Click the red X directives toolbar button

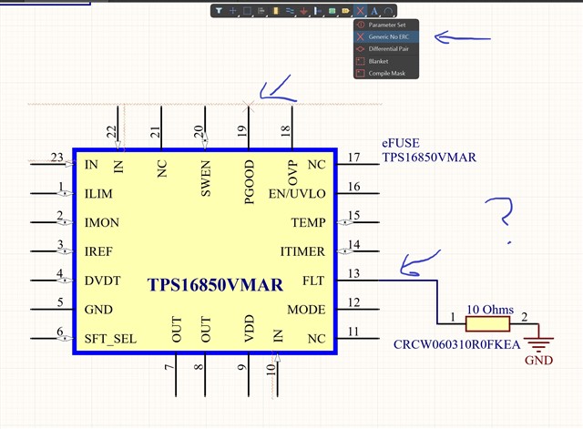click(360, 11)
